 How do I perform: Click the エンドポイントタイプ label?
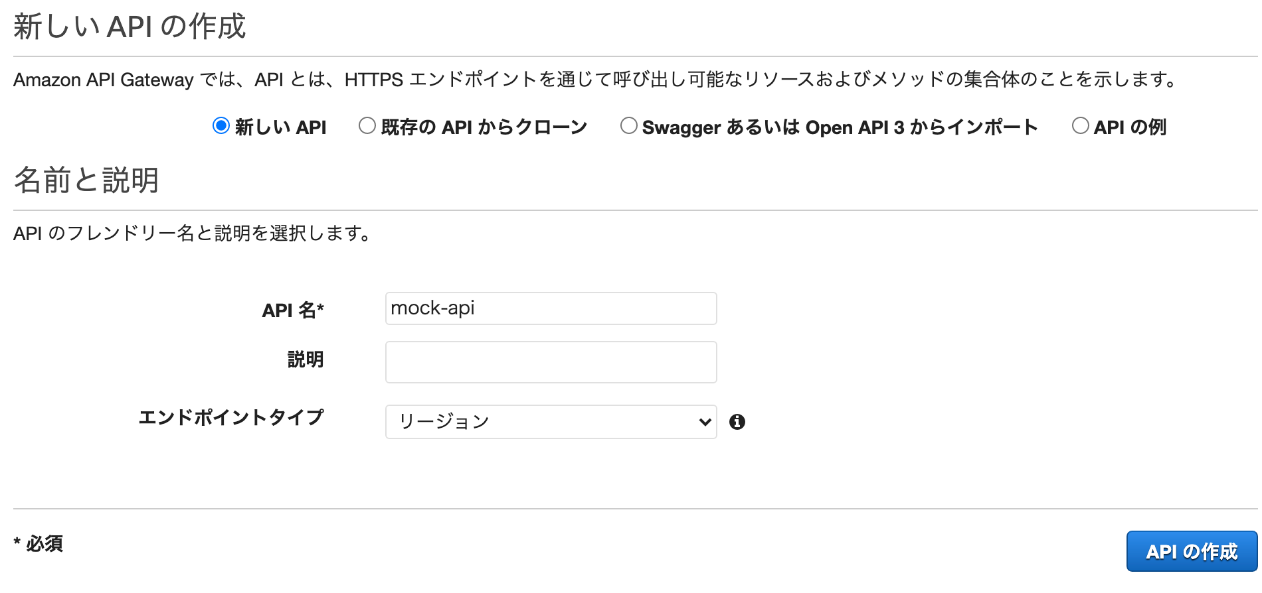point(231,417)
